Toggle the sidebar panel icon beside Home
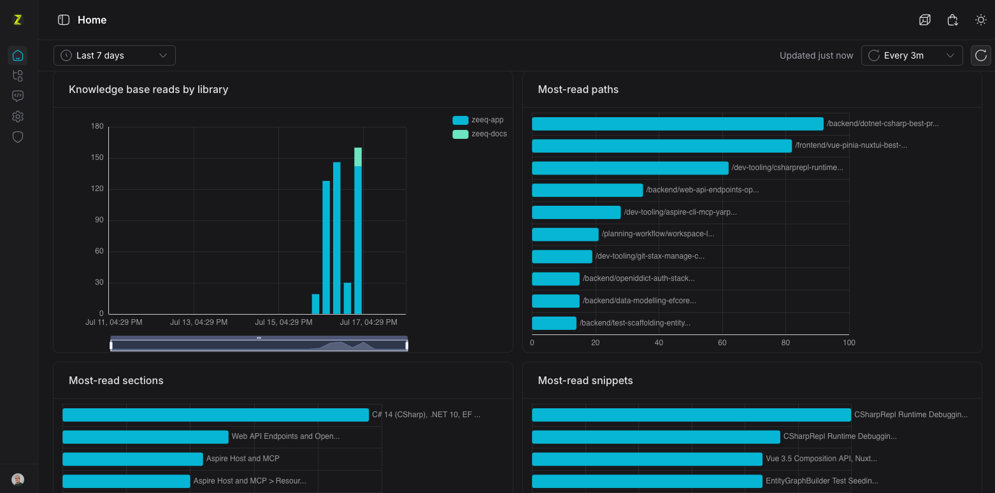The height and width of the screenshot is (493, 995). point(64,20)
